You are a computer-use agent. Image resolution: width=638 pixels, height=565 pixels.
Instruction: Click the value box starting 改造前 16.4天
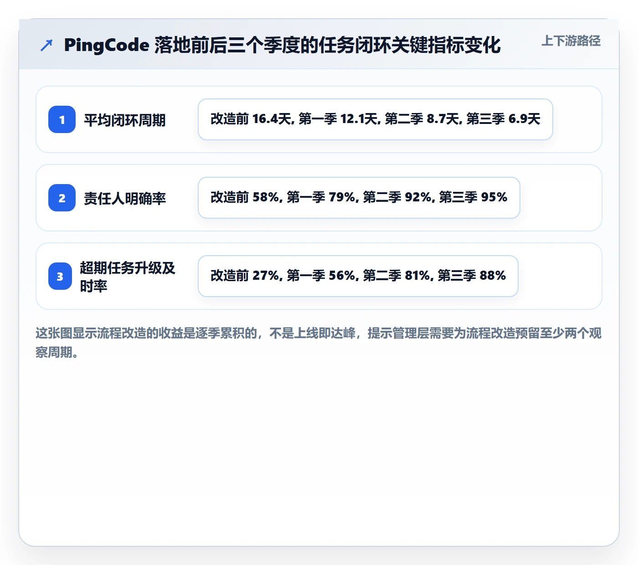pyautogui.click(x=376, y=119)
